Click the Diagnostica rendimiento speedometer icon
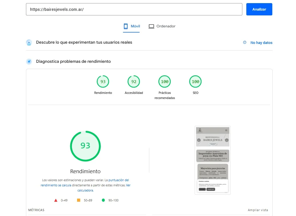296x216 pixels. (29, 61)
